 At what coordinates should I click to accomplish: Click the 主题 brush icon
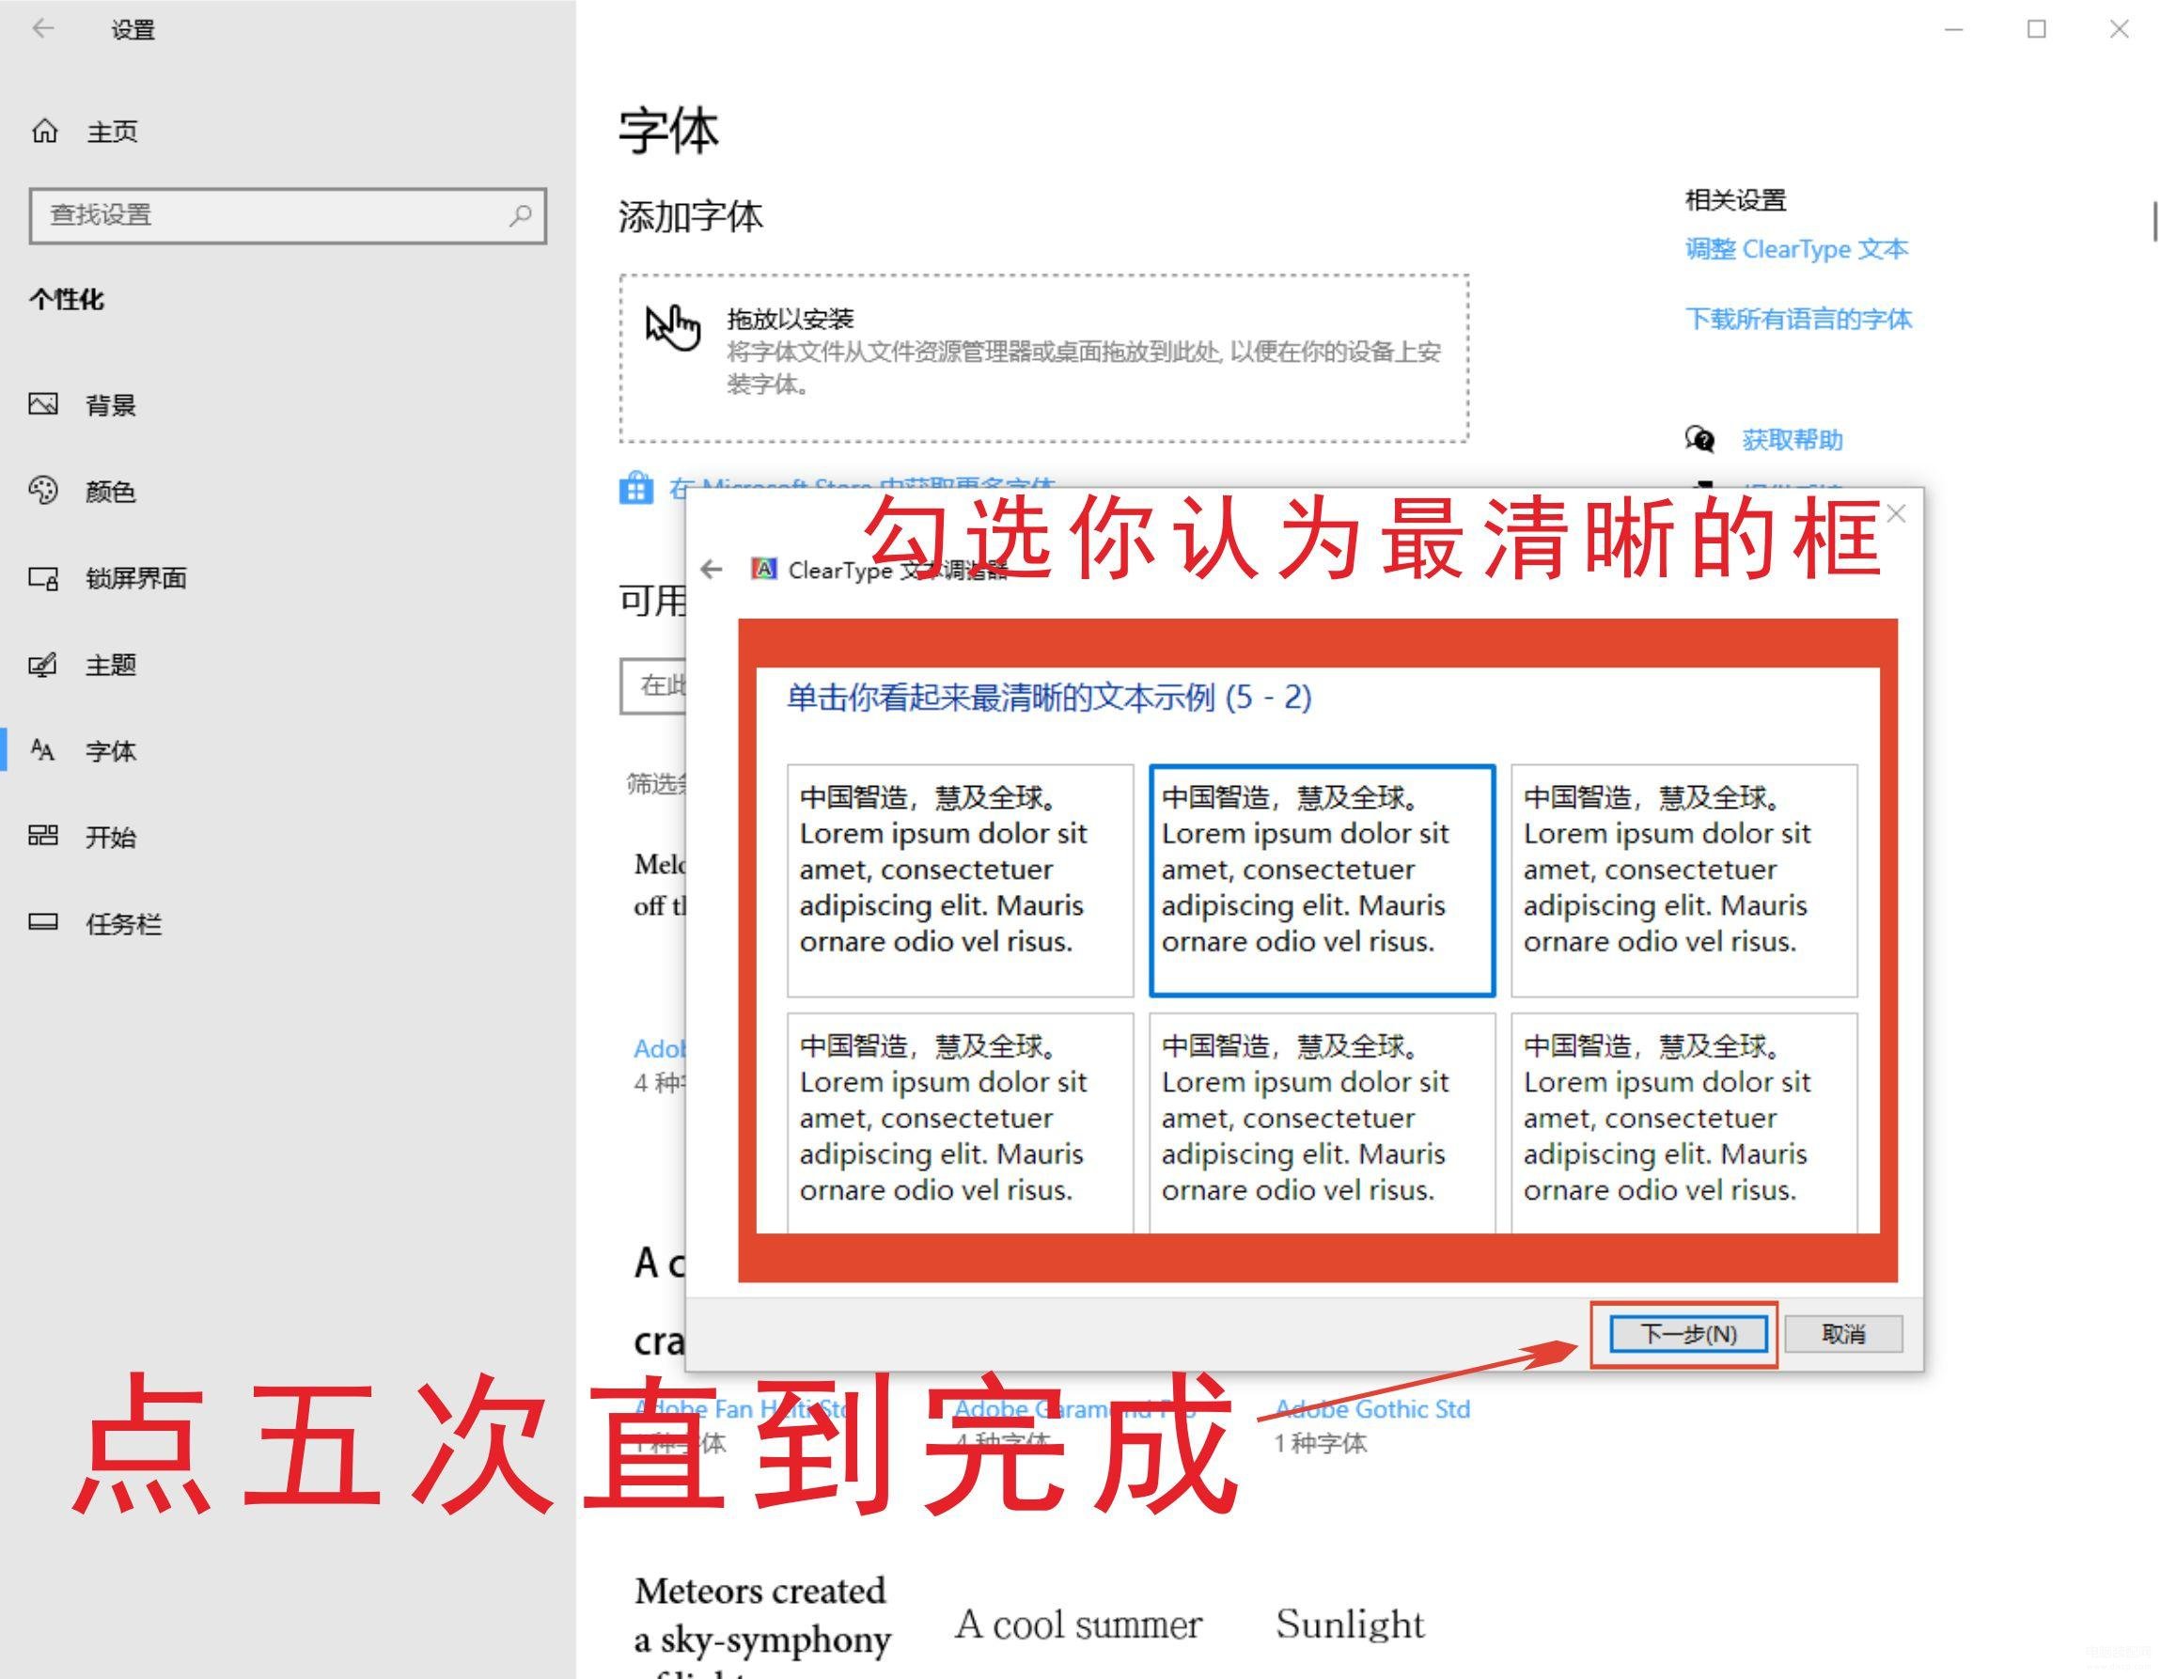[x=43, y=664]
